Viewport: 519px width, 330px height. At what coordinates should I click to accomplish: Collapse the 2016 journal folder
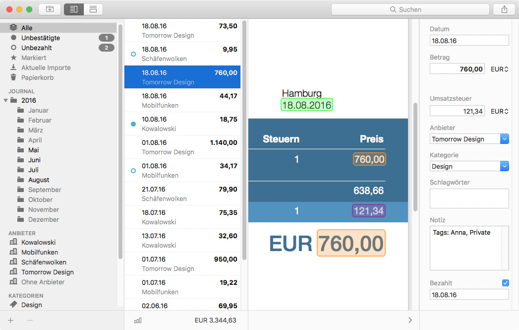[6, 100]
